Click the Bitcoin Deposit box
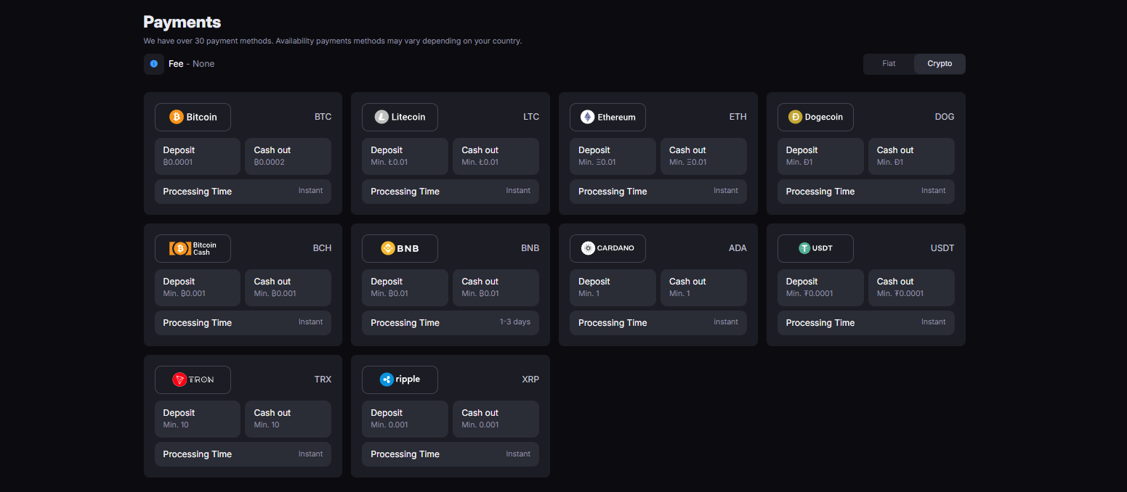This screenshot has width=1127, height=492. [x=198, y=156]
